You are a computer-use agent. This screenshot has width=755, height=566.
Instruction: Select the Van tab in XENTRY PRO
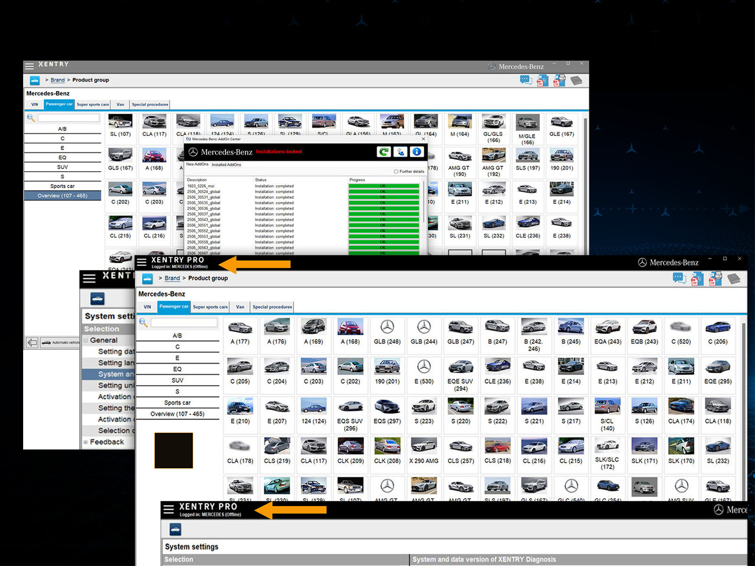(240, 307)
